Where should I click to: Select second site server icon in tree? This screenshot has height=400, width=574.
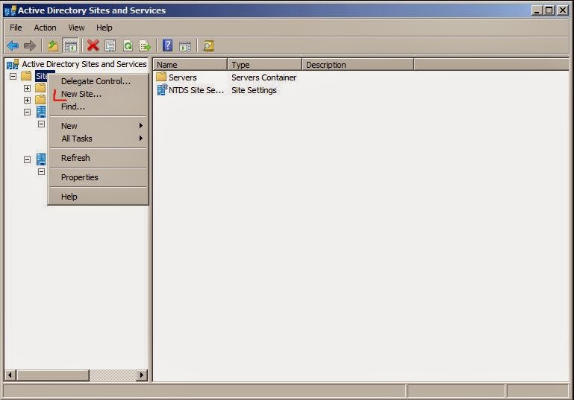tap(41, 159)
